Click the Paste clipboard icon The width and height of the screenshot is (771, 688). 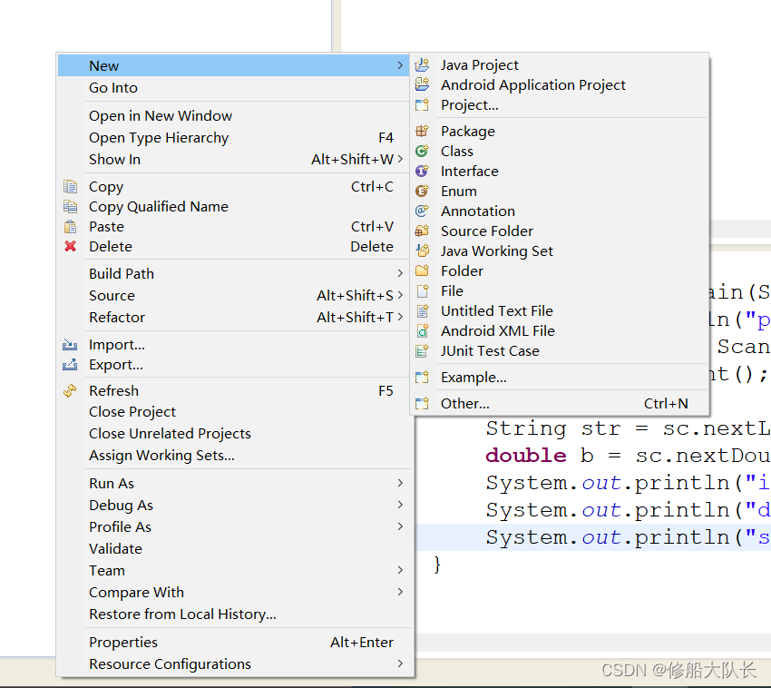click(x=71, y=226)
